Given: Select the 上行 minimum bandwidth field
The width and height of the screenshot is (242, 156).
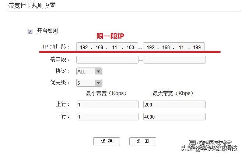Looking at the screenshot, I should click(x=107, y=105).
